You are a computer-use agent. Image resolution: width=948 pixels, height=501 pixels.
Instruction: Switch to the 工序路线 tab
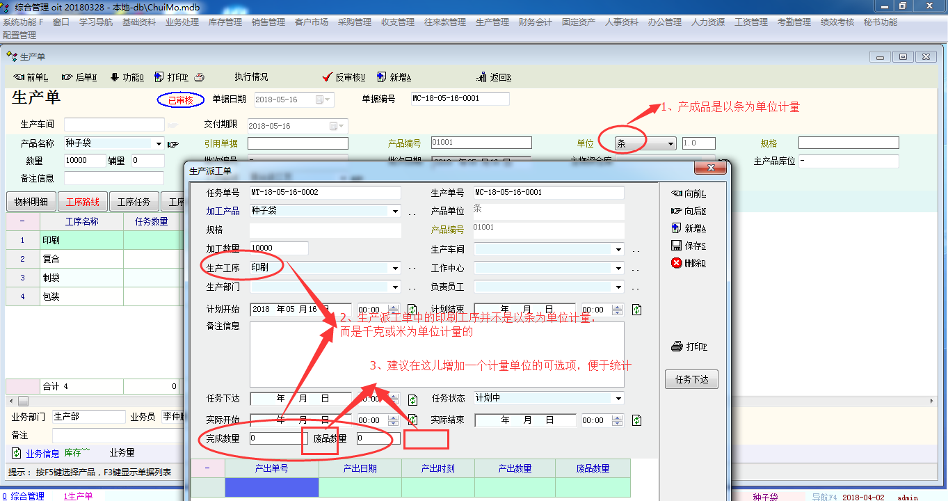(x=82, y=202)
